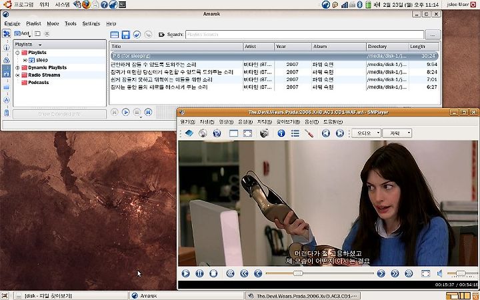Open the Files tab icon in Amarok sidebar
Image resolution: width=480 pixels, height=300 pixels.
(x=7, y=87)
